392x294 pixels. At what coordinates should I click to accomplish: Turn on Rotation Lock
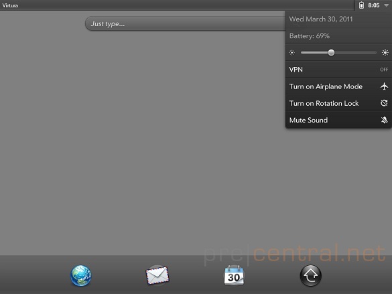pyautogui.click(x=338, y=103)
